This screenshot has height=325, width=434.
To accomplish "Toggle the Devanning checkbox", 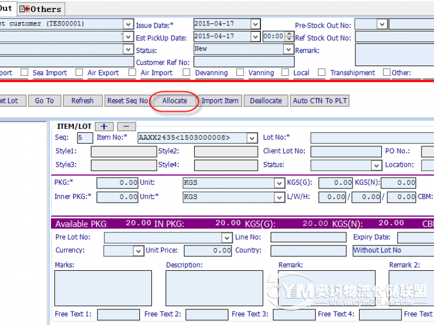I will (x=187, y=73).
